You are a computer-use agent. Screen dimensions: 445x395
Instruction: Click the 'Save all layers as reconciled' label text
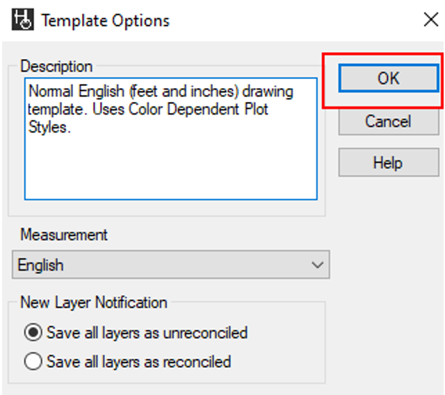coord(139,362)
